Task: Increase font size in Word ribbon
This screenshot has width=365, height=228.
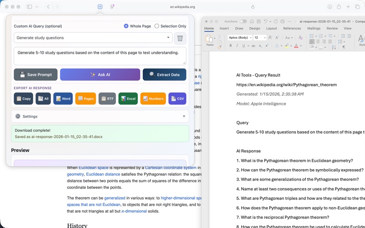Action: [x=270, y=37]
